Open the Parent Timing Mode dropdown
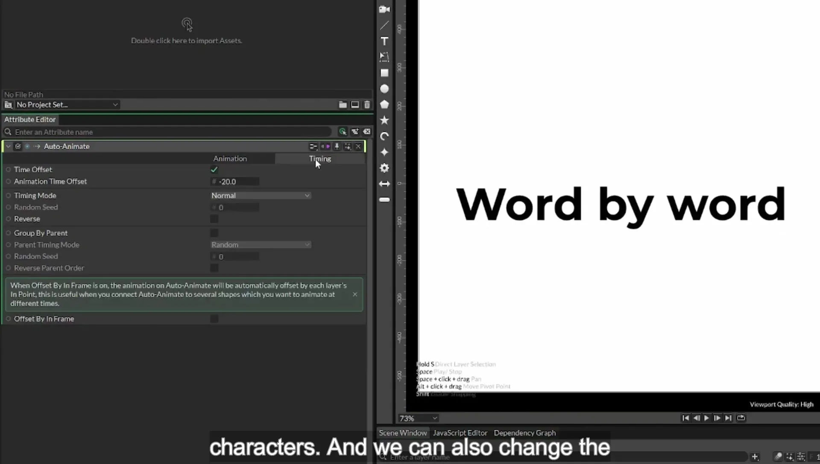The width and height of the screenshot is (820, 464). click(x=261, y=245)
